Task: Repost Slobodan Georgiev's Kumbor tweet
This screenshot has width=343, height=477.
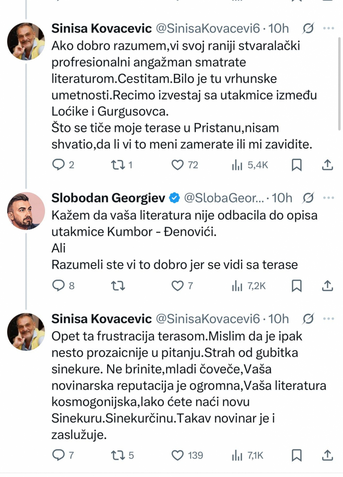Action: click(x=118, y=286)
